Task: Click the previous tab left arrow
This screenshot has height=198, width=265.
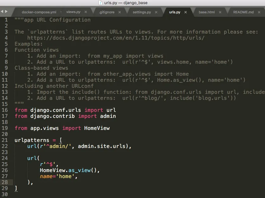Action: [x=2, y=11]
